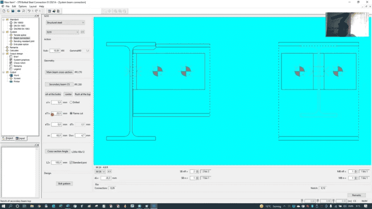This screenshot has height=209, width=372.
Task: Click the Undo arrow in toolbar
Action: point(29,11)
